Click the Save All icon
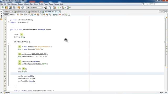168x94 pixels. pos(14,8)
